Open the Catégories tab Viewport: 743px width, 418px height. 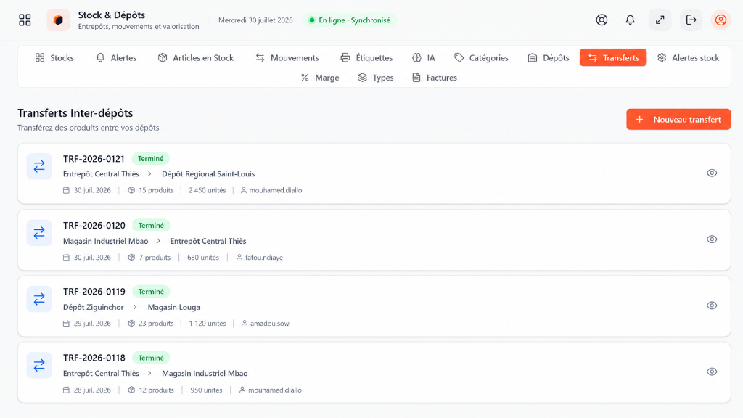(482, 58)
